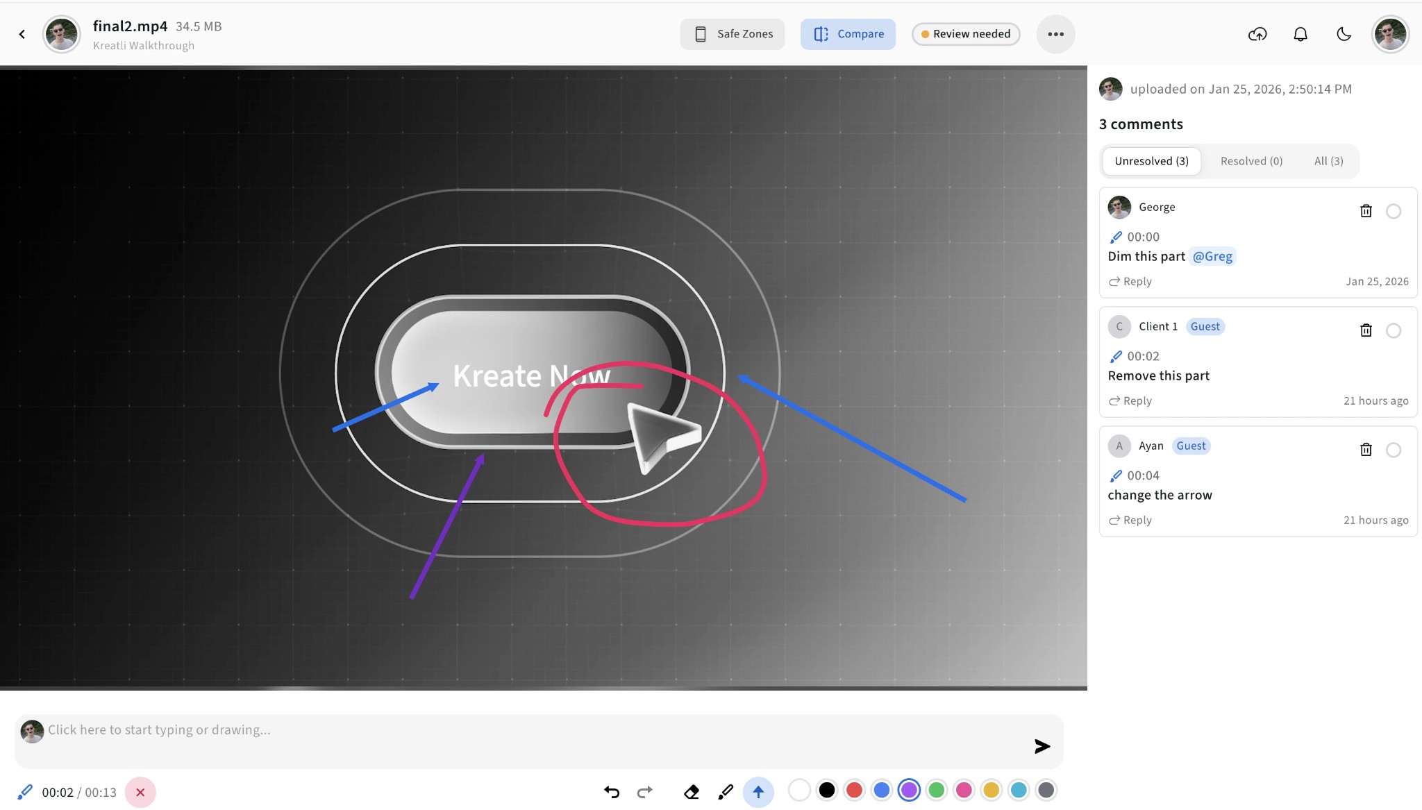Delete George's comment with the trash icon

[1366, 211]
